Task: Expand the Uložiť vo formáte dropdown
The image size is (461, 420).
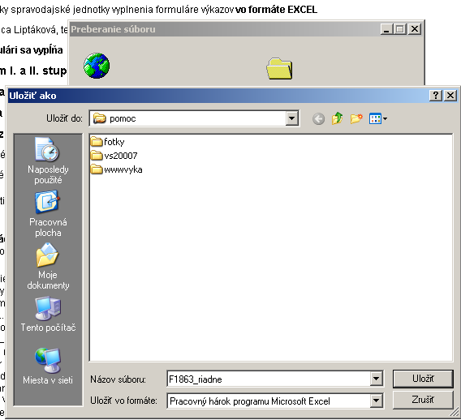Action: click(376, 401)
